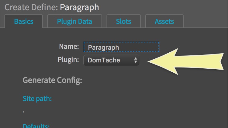
Task: Click the Plugin label
Action: (68, 60)
